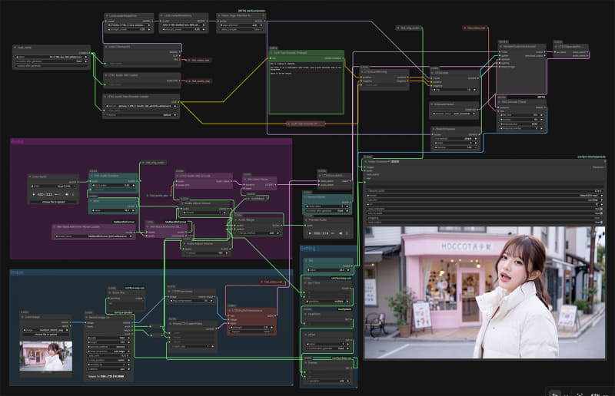Click the prompt text area in CLIP Text Encode
615x396 pixels.
(306, 87)
